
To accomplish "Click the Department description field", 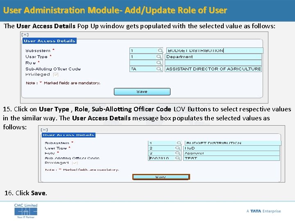I will (x=213, y=57).
